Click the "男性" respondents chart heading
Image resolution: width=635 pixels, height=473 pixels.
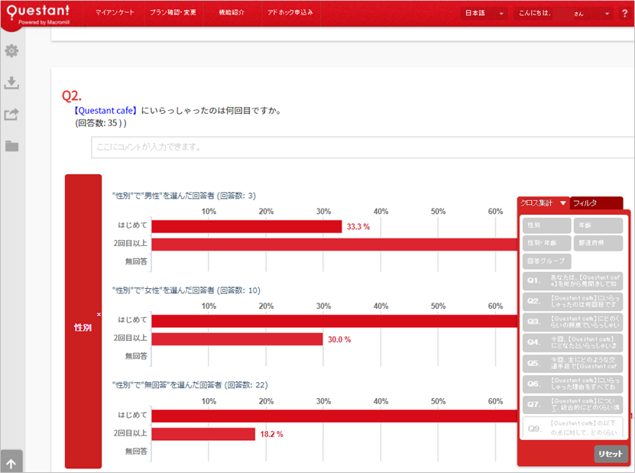click(184, 196)
